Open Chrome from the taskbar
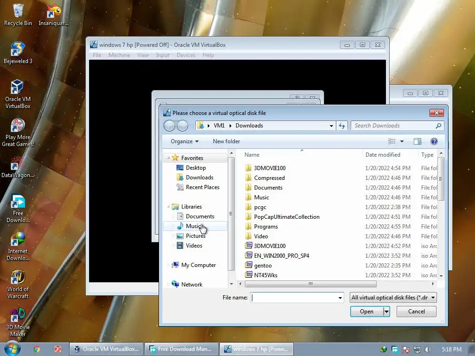The width and height of the screenshot is (475, 356). [37, 349]
